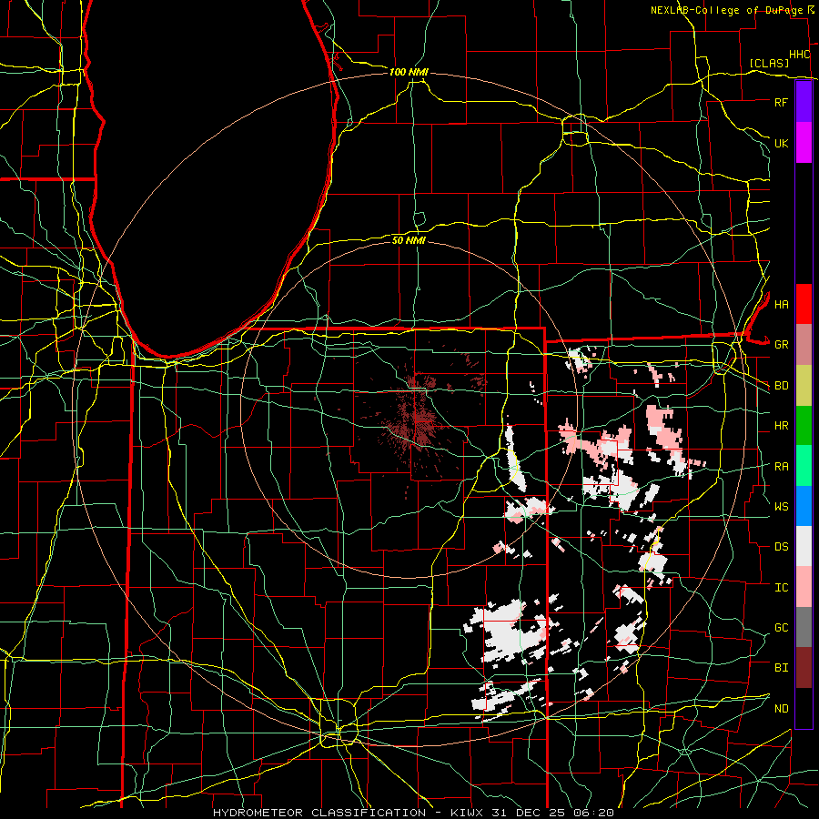Image resolution: width=819 pixels, height=819 pixels.
Task: Click the yellow BD legend color swatch
Action: coord(804,386)
